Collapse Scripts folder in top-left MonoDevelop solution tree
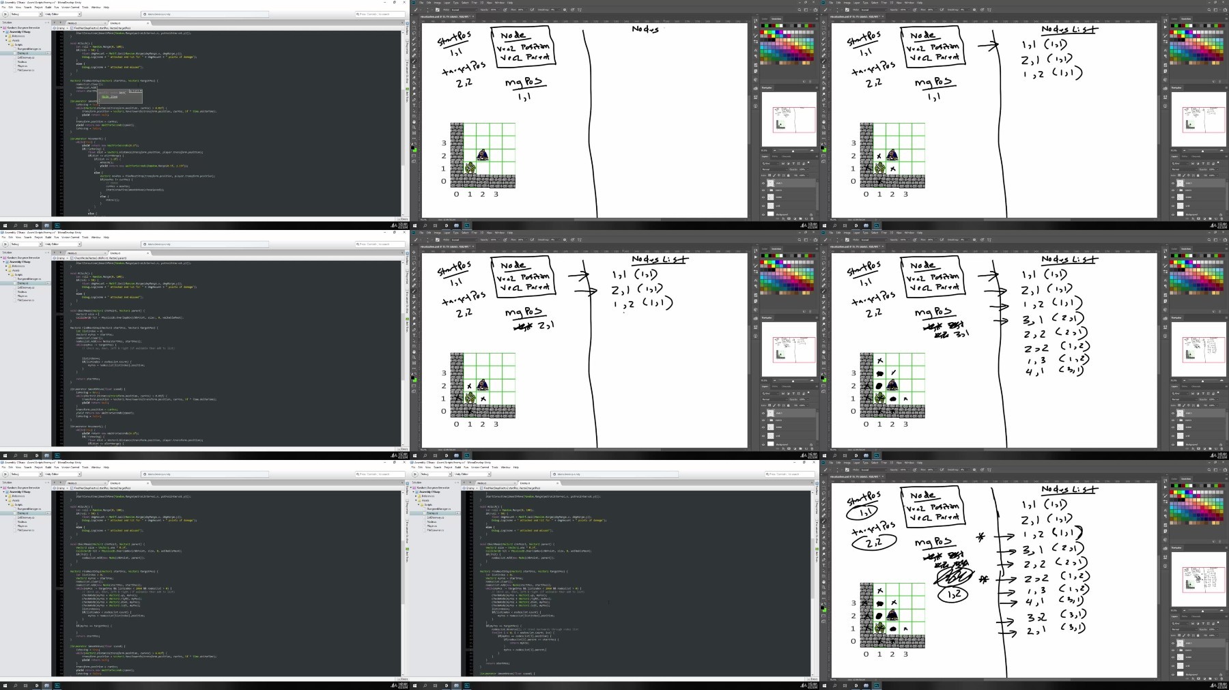The width and height of the screenshot is (1229, 690). click(9, 44)
